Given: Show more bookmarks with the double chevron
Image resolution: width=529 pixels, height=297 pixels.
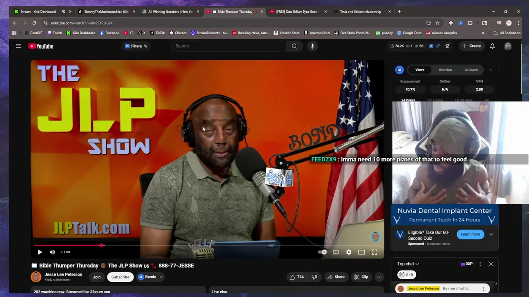Looking at the screenshot, I should coord(483,33).
